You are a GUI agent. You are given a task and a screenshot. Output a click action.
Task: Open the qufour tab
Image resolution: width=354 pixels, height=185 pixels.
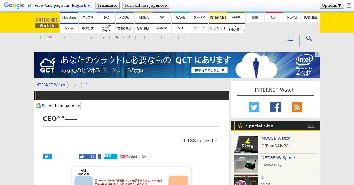tap(162, 28)
